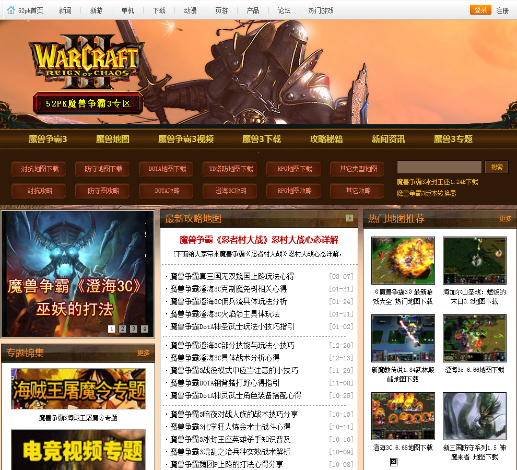The image size is (517, 470).
Task: Click the DOTA攻略 button
Action: [x=167, y=191]
